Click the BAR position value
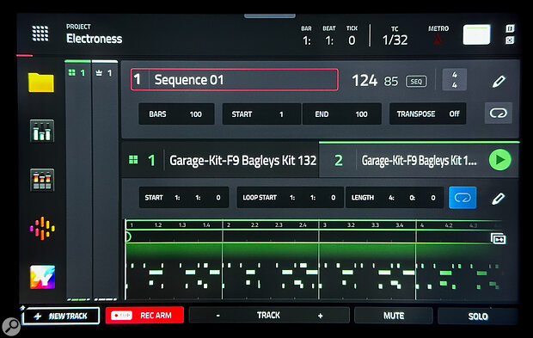The width and height of the screenshot is (533, 338). (x=307, y=40)
